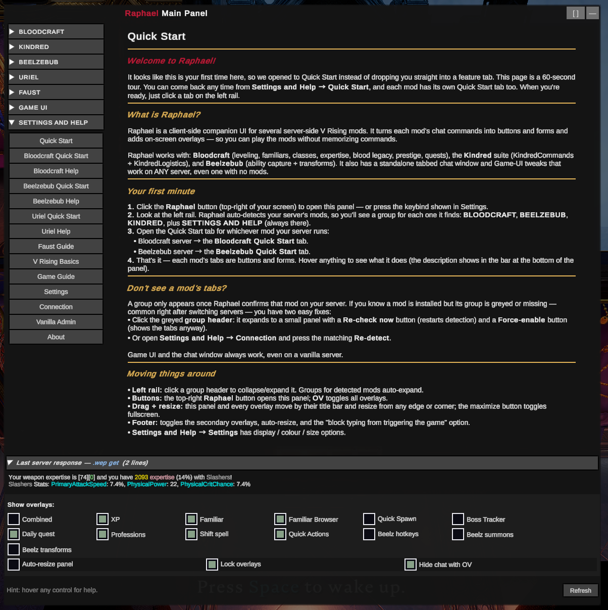Maximize the Raphael Main Panel window
608x610 pixels.
pos(576,13)
